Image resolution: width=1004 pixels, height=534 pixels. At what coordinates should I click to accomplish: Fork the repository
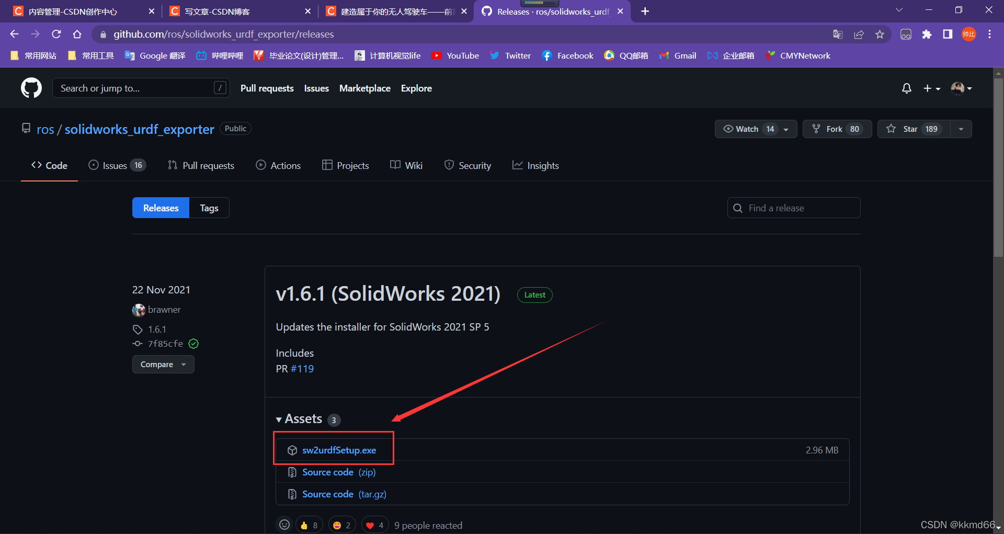[837, 129]
